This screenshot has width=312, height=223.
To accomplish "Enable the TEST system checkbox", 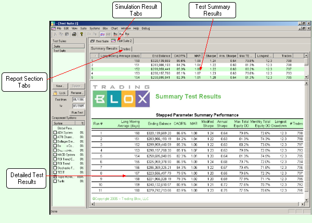I will pyautogui.click(x=55, y=172).
